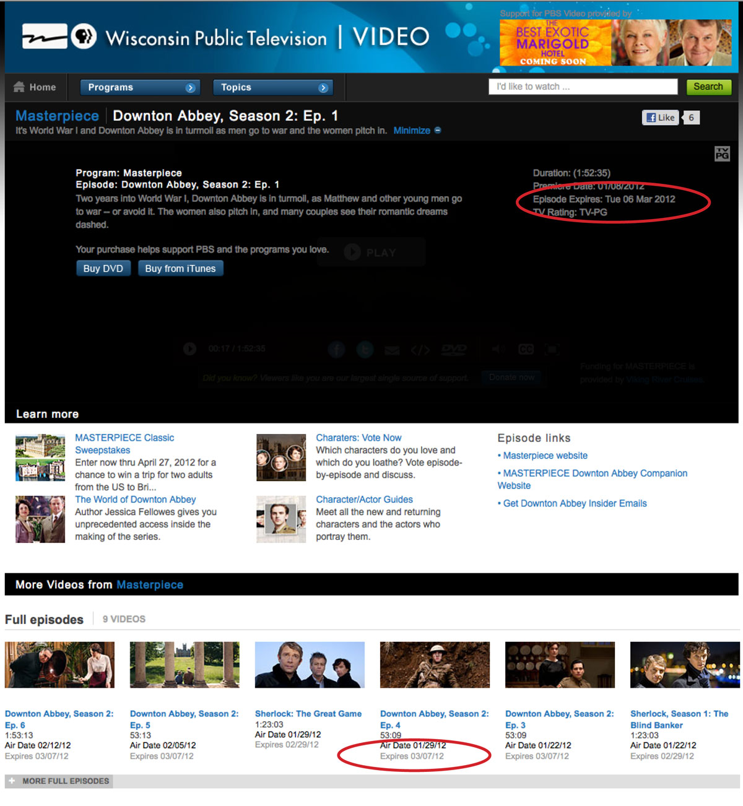Click Masterpiece link in More Videos header

click(x=150, y=585)
